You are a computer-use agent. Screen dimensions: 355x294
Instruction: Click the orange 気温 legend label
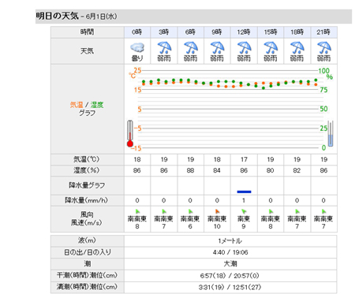coord(77,105)
